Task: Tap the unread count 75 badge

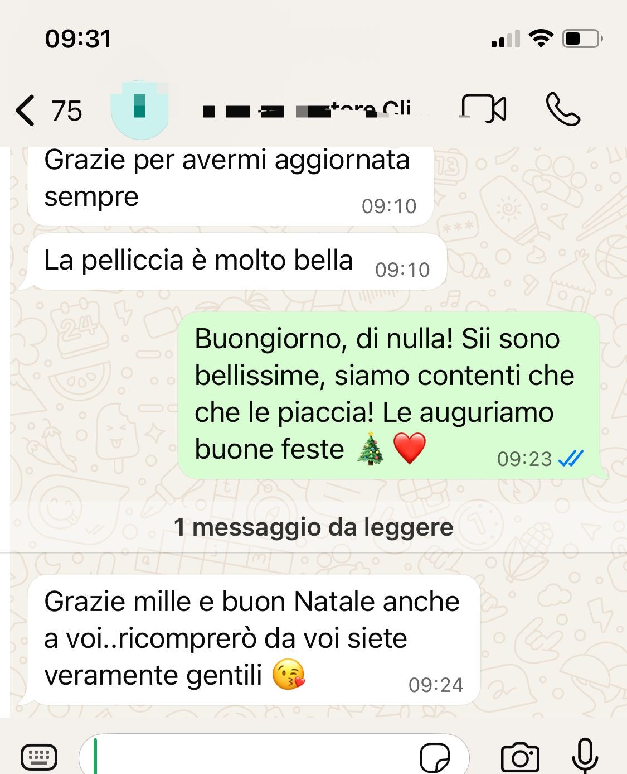Action: (67, 110)
